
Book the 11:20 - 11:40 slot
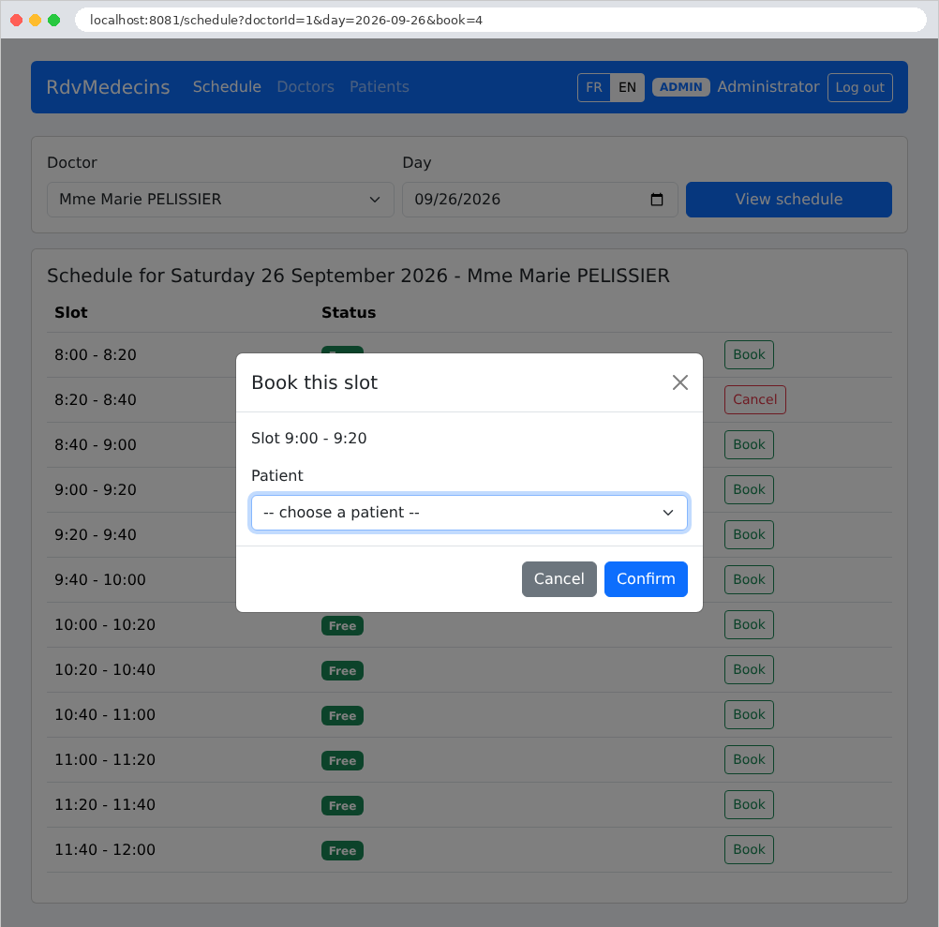click(749, 804)
